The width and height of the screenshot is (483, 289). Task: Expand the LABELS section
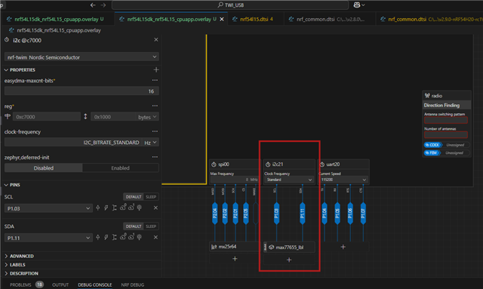(15, 265)
